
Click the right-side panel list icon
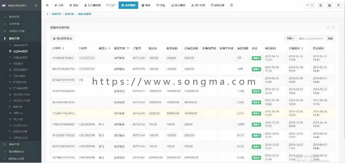[338, 5]
